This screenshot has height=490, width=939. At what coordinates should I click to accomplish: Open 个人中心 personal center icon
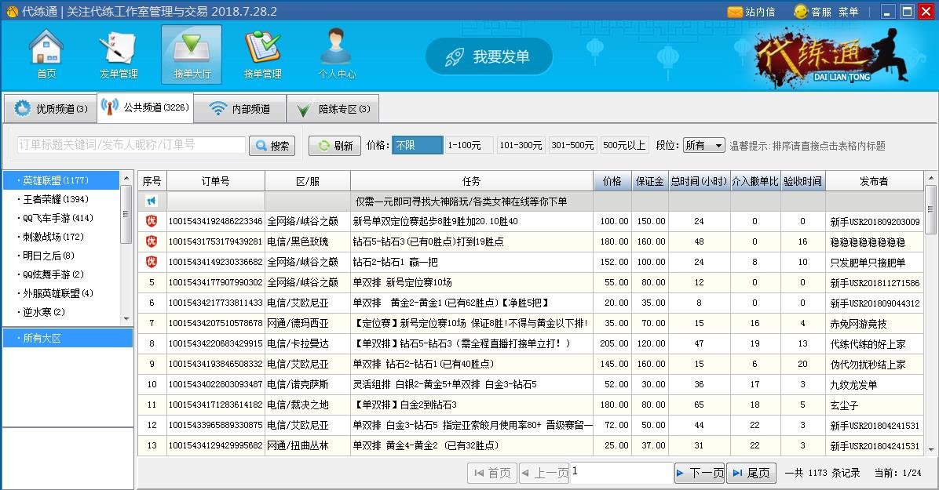(x=336, y=53)
